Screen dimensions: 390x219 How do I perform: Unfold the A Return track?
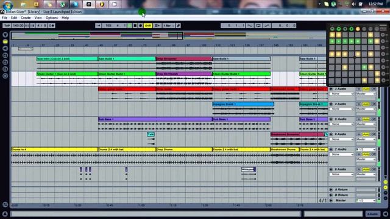coord(331,190)
